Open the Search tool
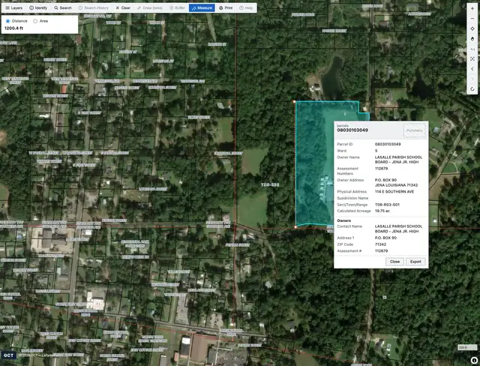 (x=63, y=8)
